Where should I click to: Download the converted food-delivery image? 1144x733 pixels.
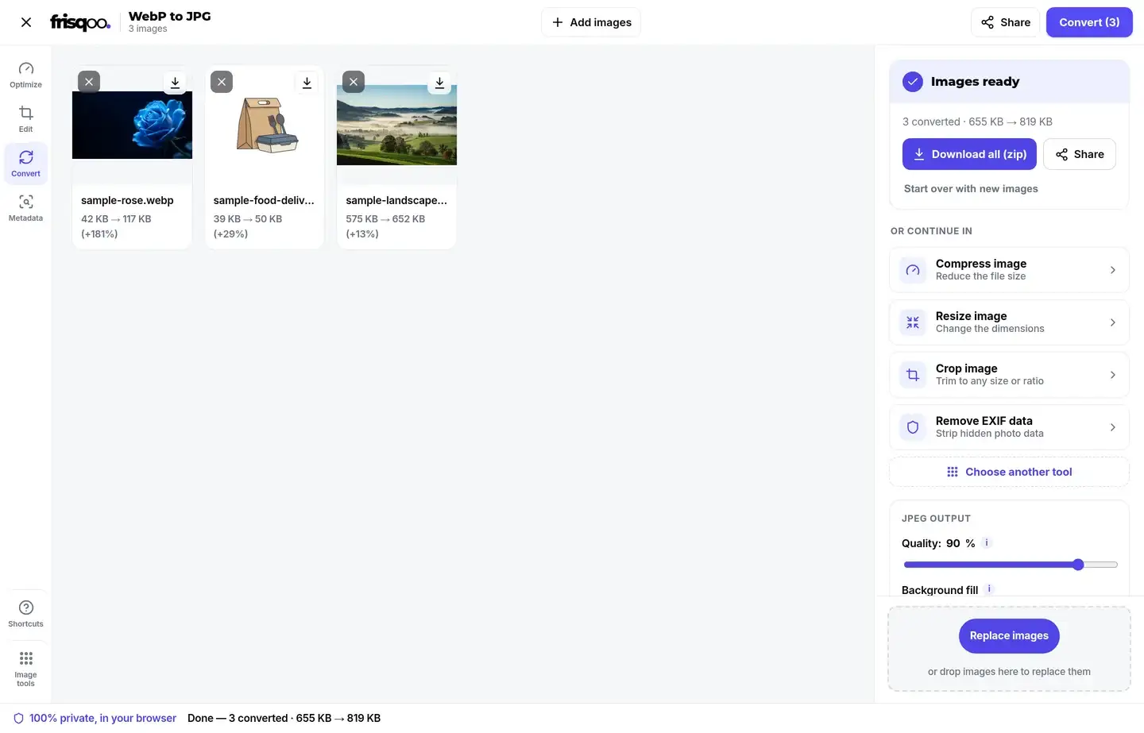click(x=307, y=82)
